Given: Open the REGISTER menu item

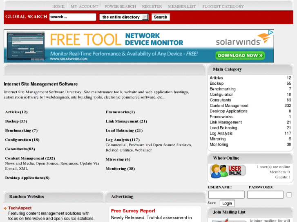Looking at the screenshot, I should click(152, 7).
